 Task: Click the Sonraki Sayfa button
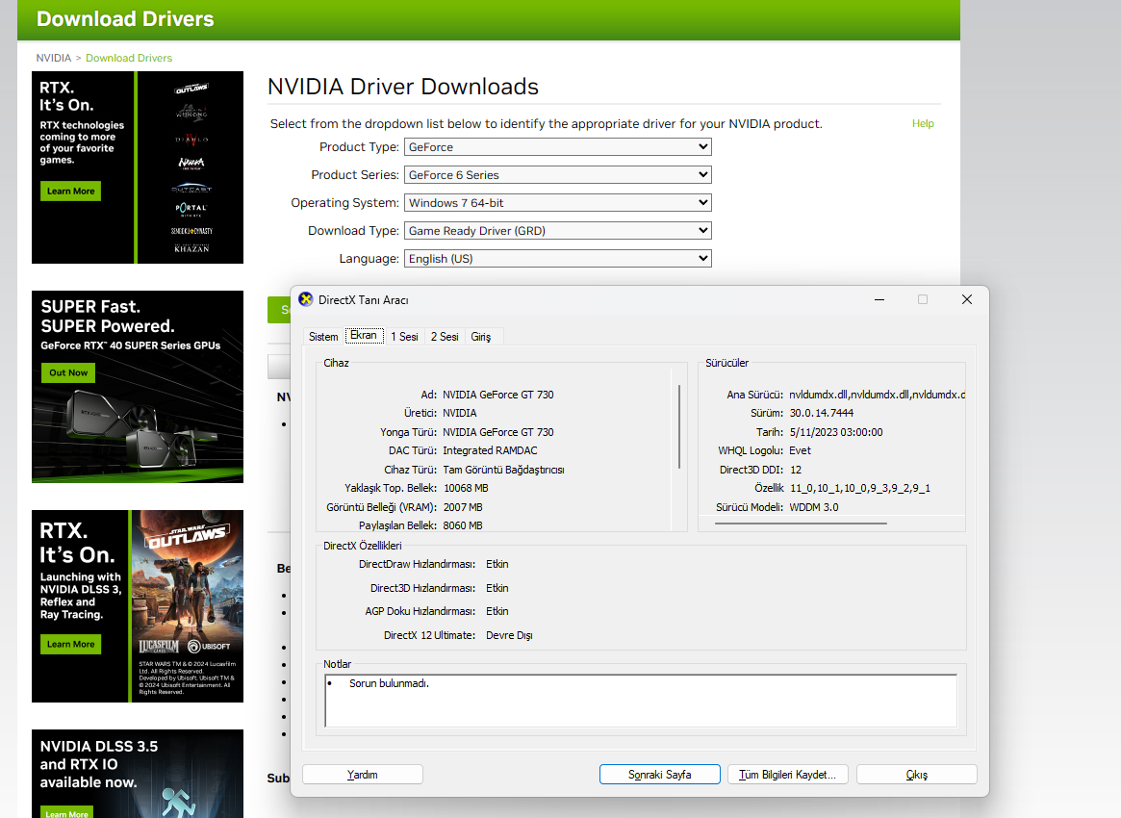click(660, 775)
